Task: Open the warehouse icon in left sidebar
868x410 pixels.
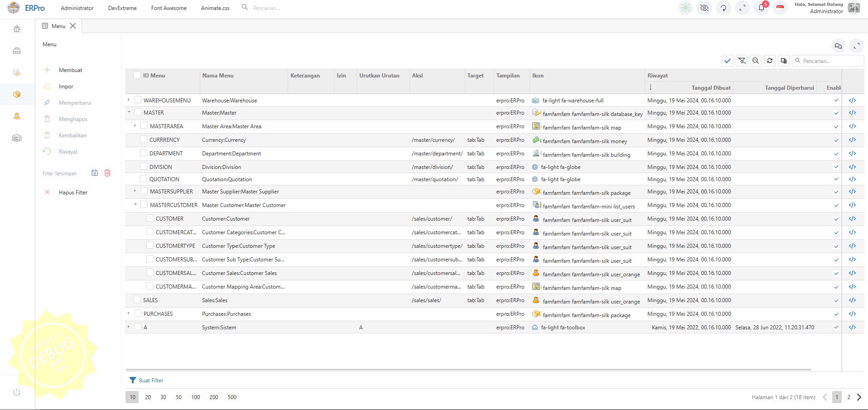Action: tap(17, 138)
